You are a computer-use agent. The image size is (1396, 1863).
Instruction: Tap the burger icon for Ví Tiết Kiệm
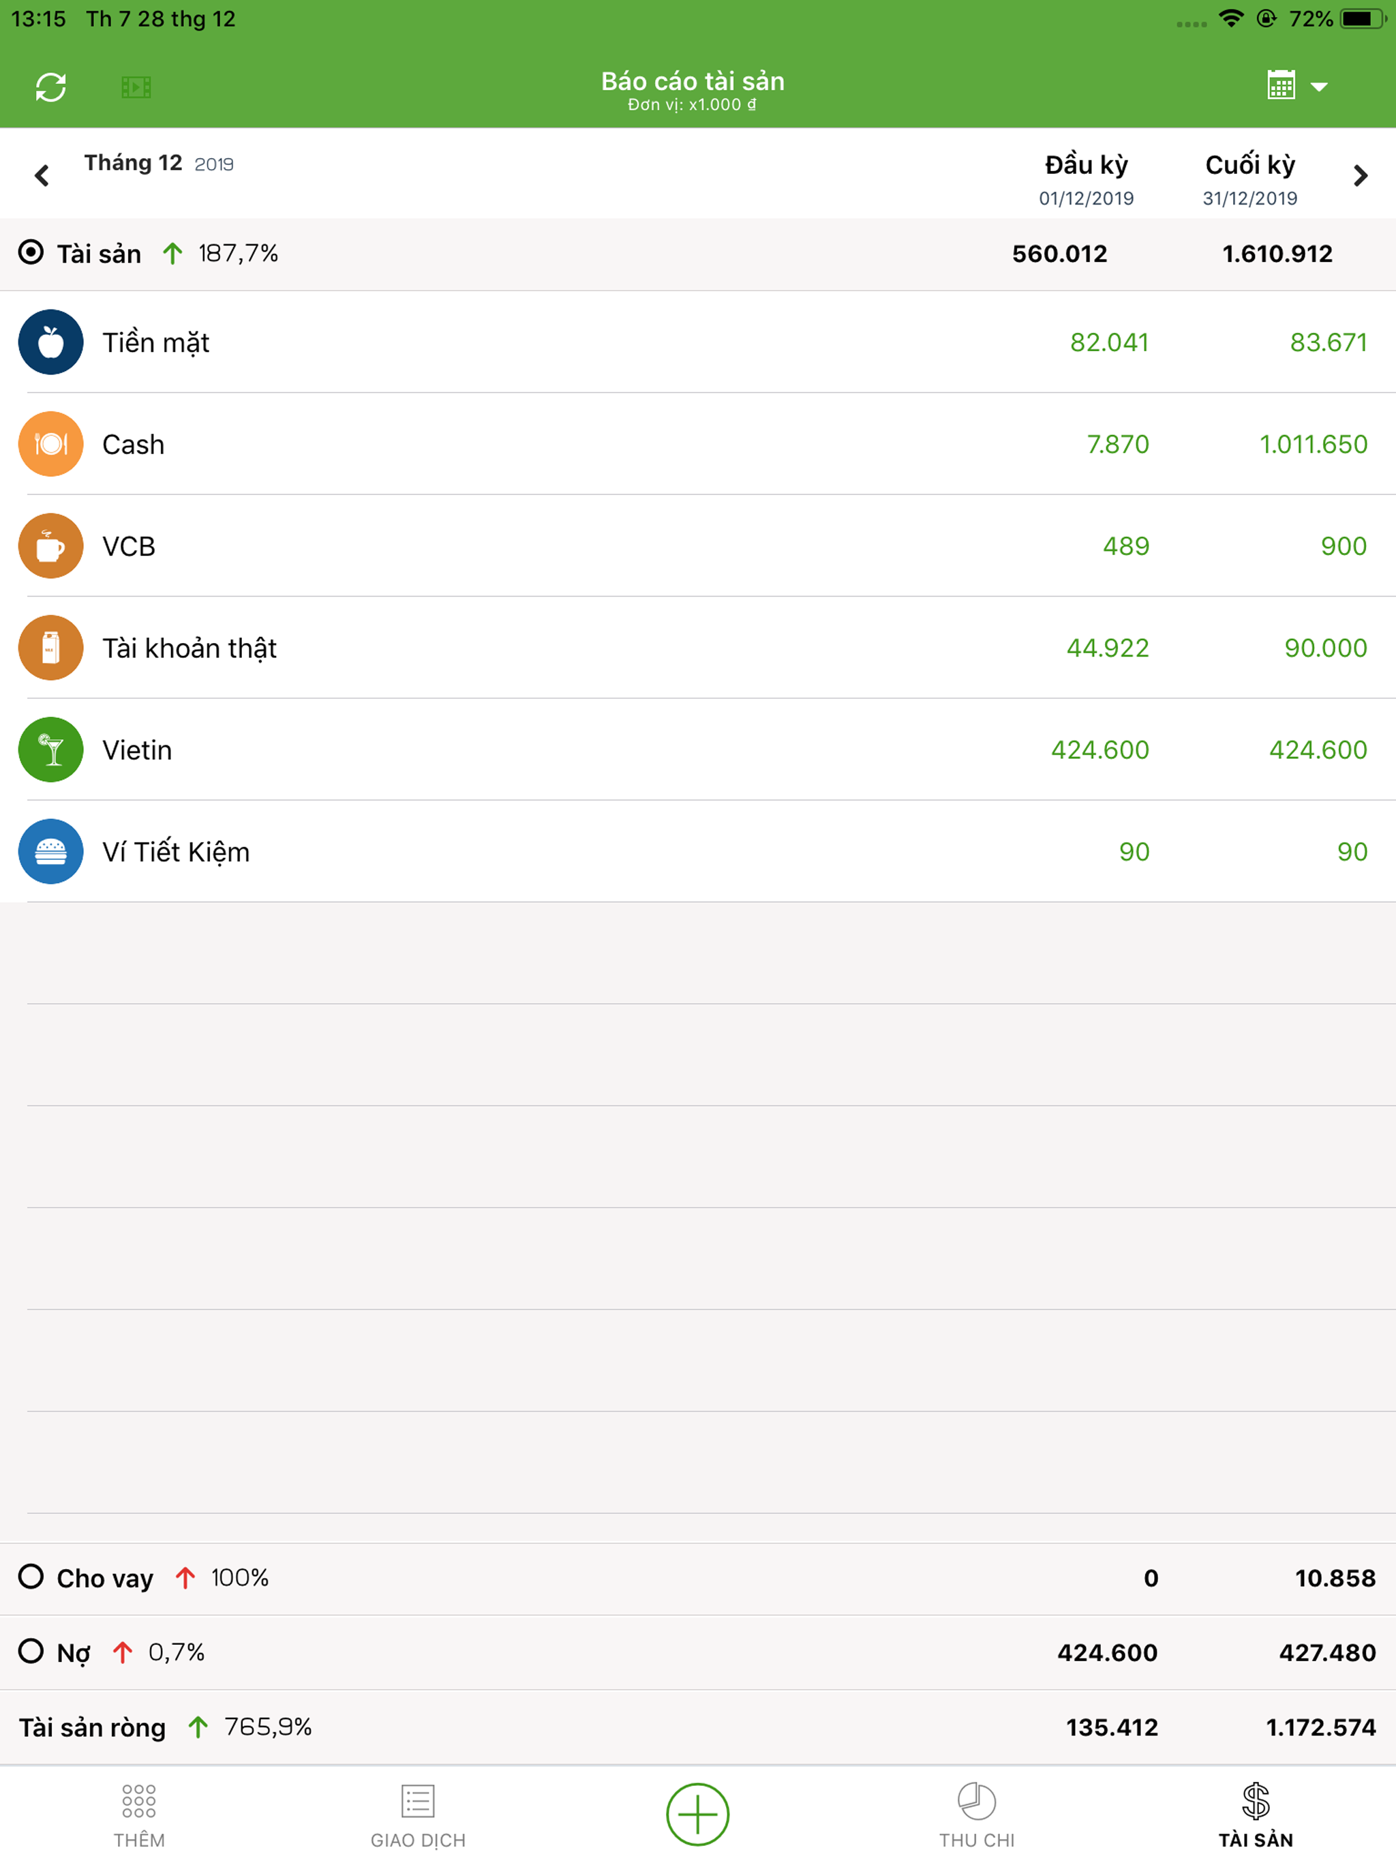pos(50,852)
